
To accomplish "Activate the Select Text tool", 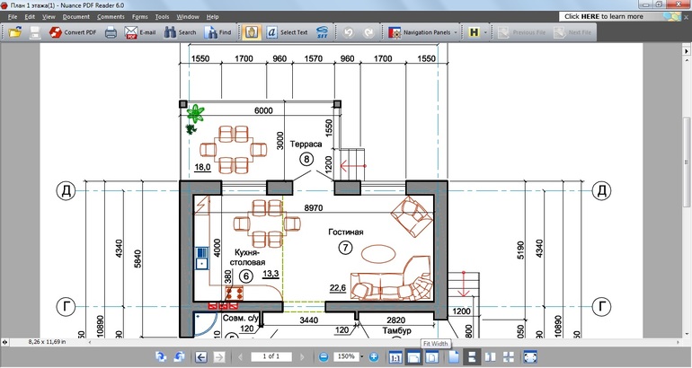I will coord(287,32).
